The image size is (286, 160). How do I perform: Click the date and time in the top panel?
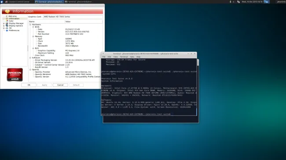click(x=252, y=2)
